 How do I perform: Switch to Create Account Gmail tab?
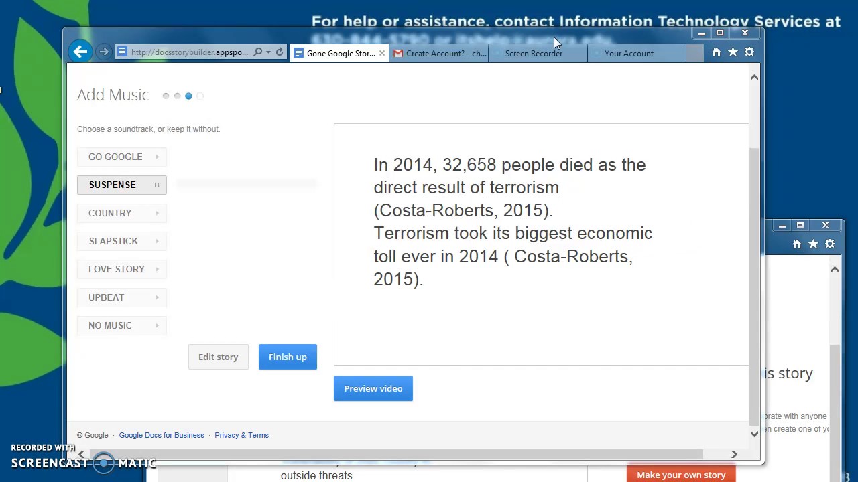pyautogui.click(x=440, y=53)
